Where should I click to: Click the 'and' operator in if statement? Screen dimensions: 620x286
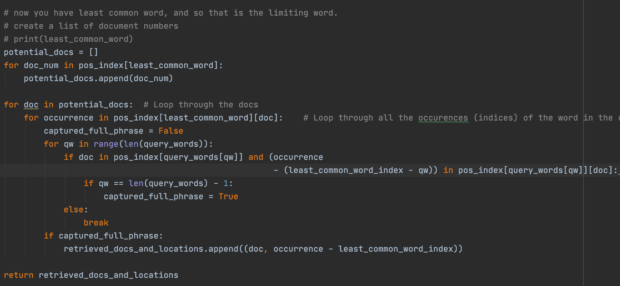pyautogui.click(x=256, y=157)
